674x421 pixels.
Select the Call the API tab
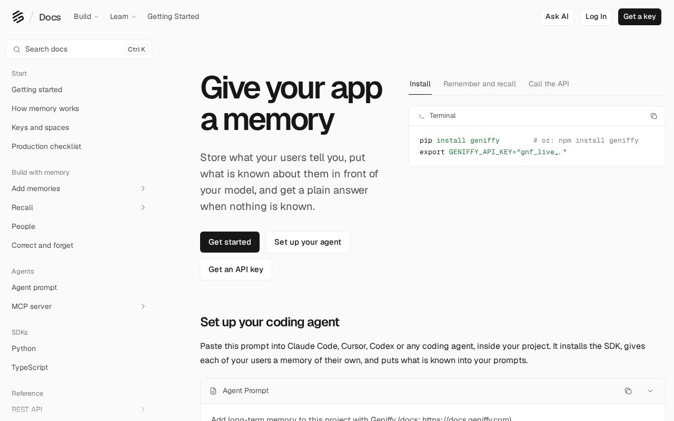coord(549,84)
